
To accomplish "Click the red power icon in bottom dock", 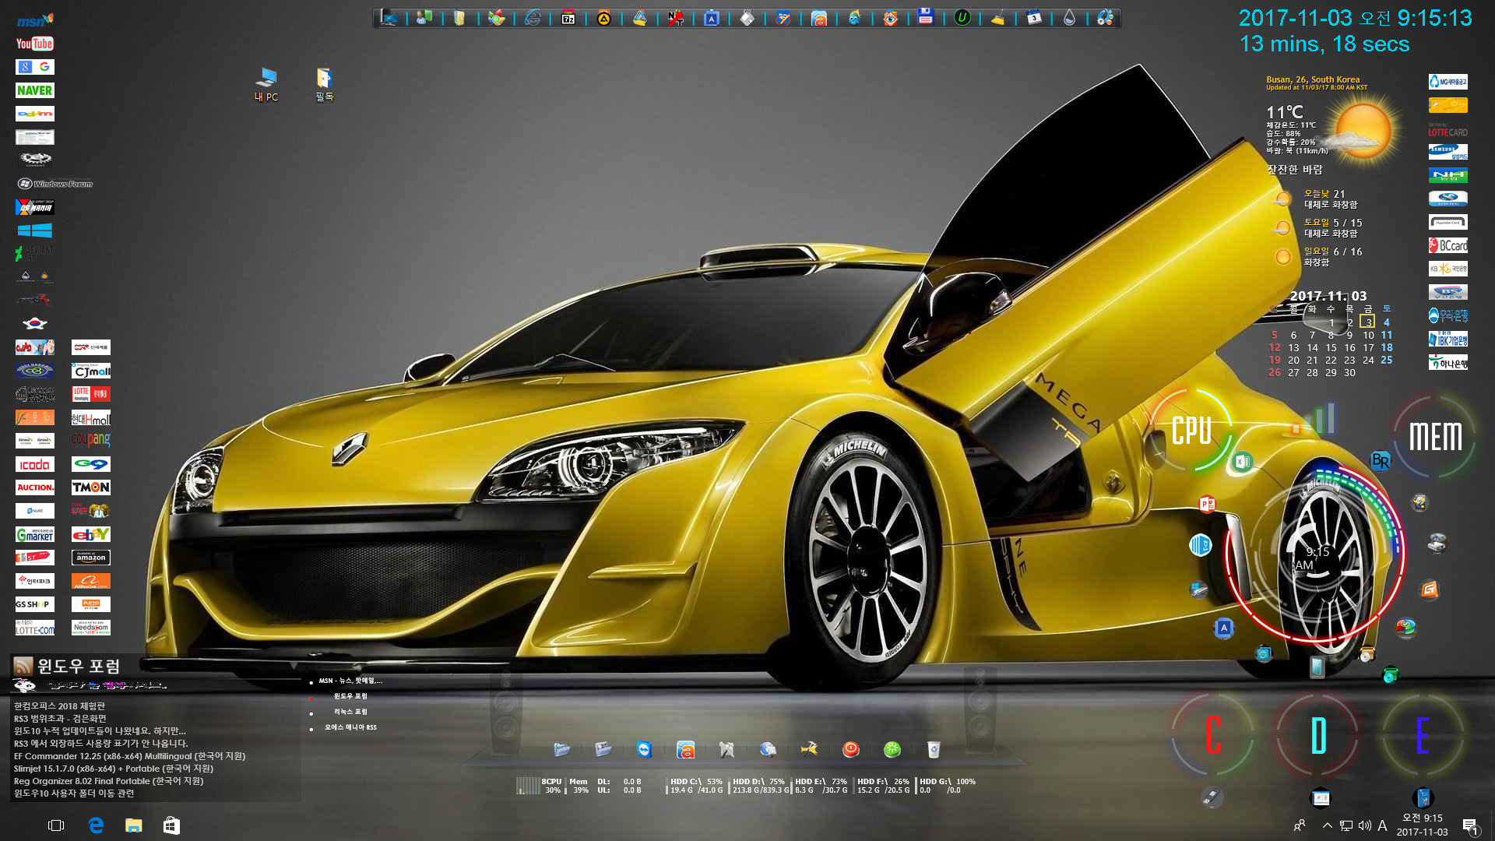I will 850,749.
